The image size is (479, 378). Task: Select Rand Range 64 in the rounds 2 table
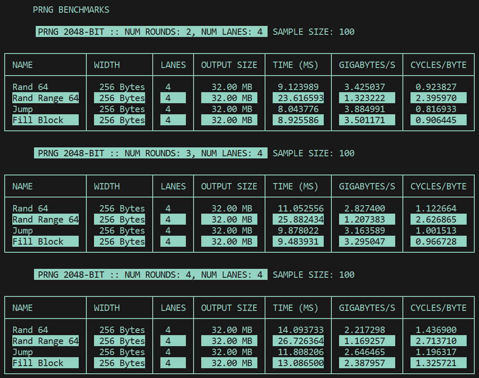46,98
